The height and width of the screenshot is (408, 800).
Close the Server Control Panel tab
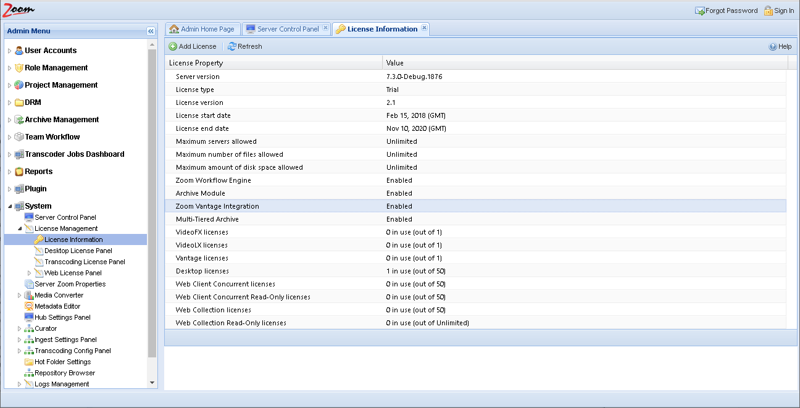click(x=325, y=28)
